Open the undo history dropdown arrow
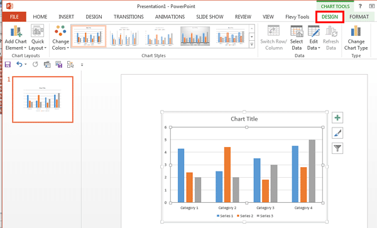The height and width of the screenshot is (228, 377). [26, 65]
